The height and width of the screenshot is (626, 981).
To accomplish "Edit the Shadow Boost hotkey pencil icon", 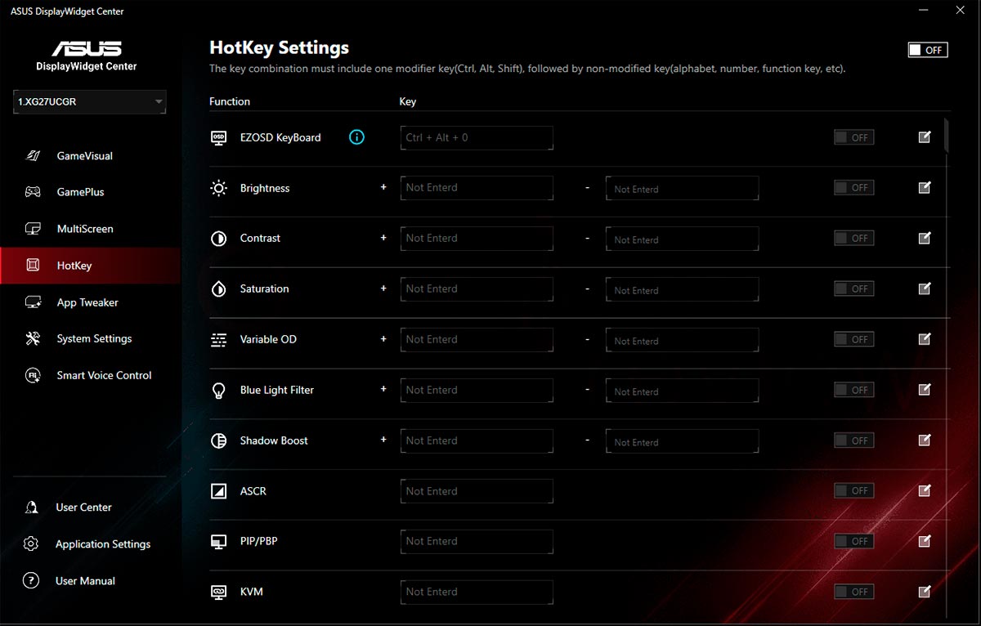I will [x=925, y=440].
